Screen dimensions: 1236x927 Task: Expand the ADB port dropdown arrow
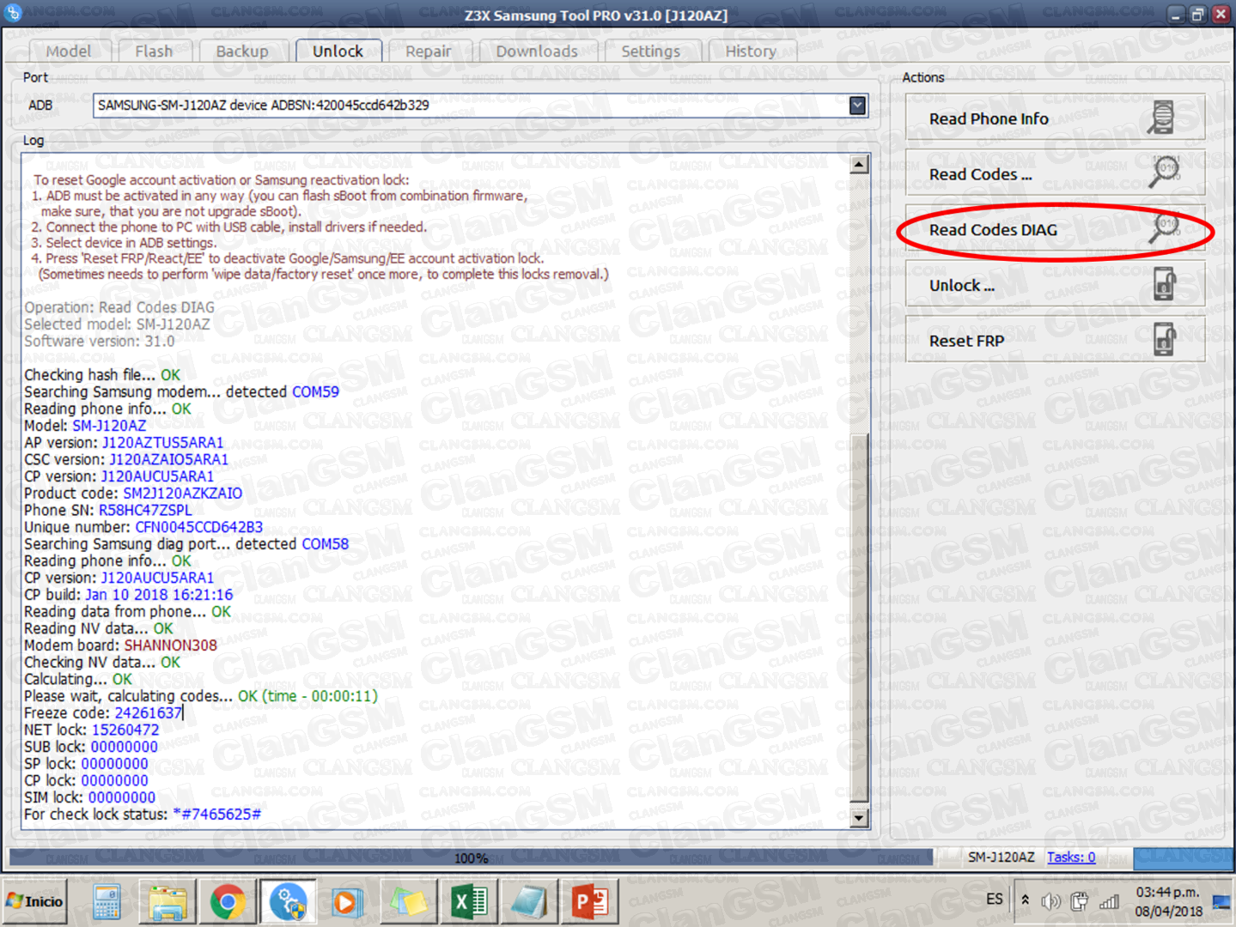857,106
